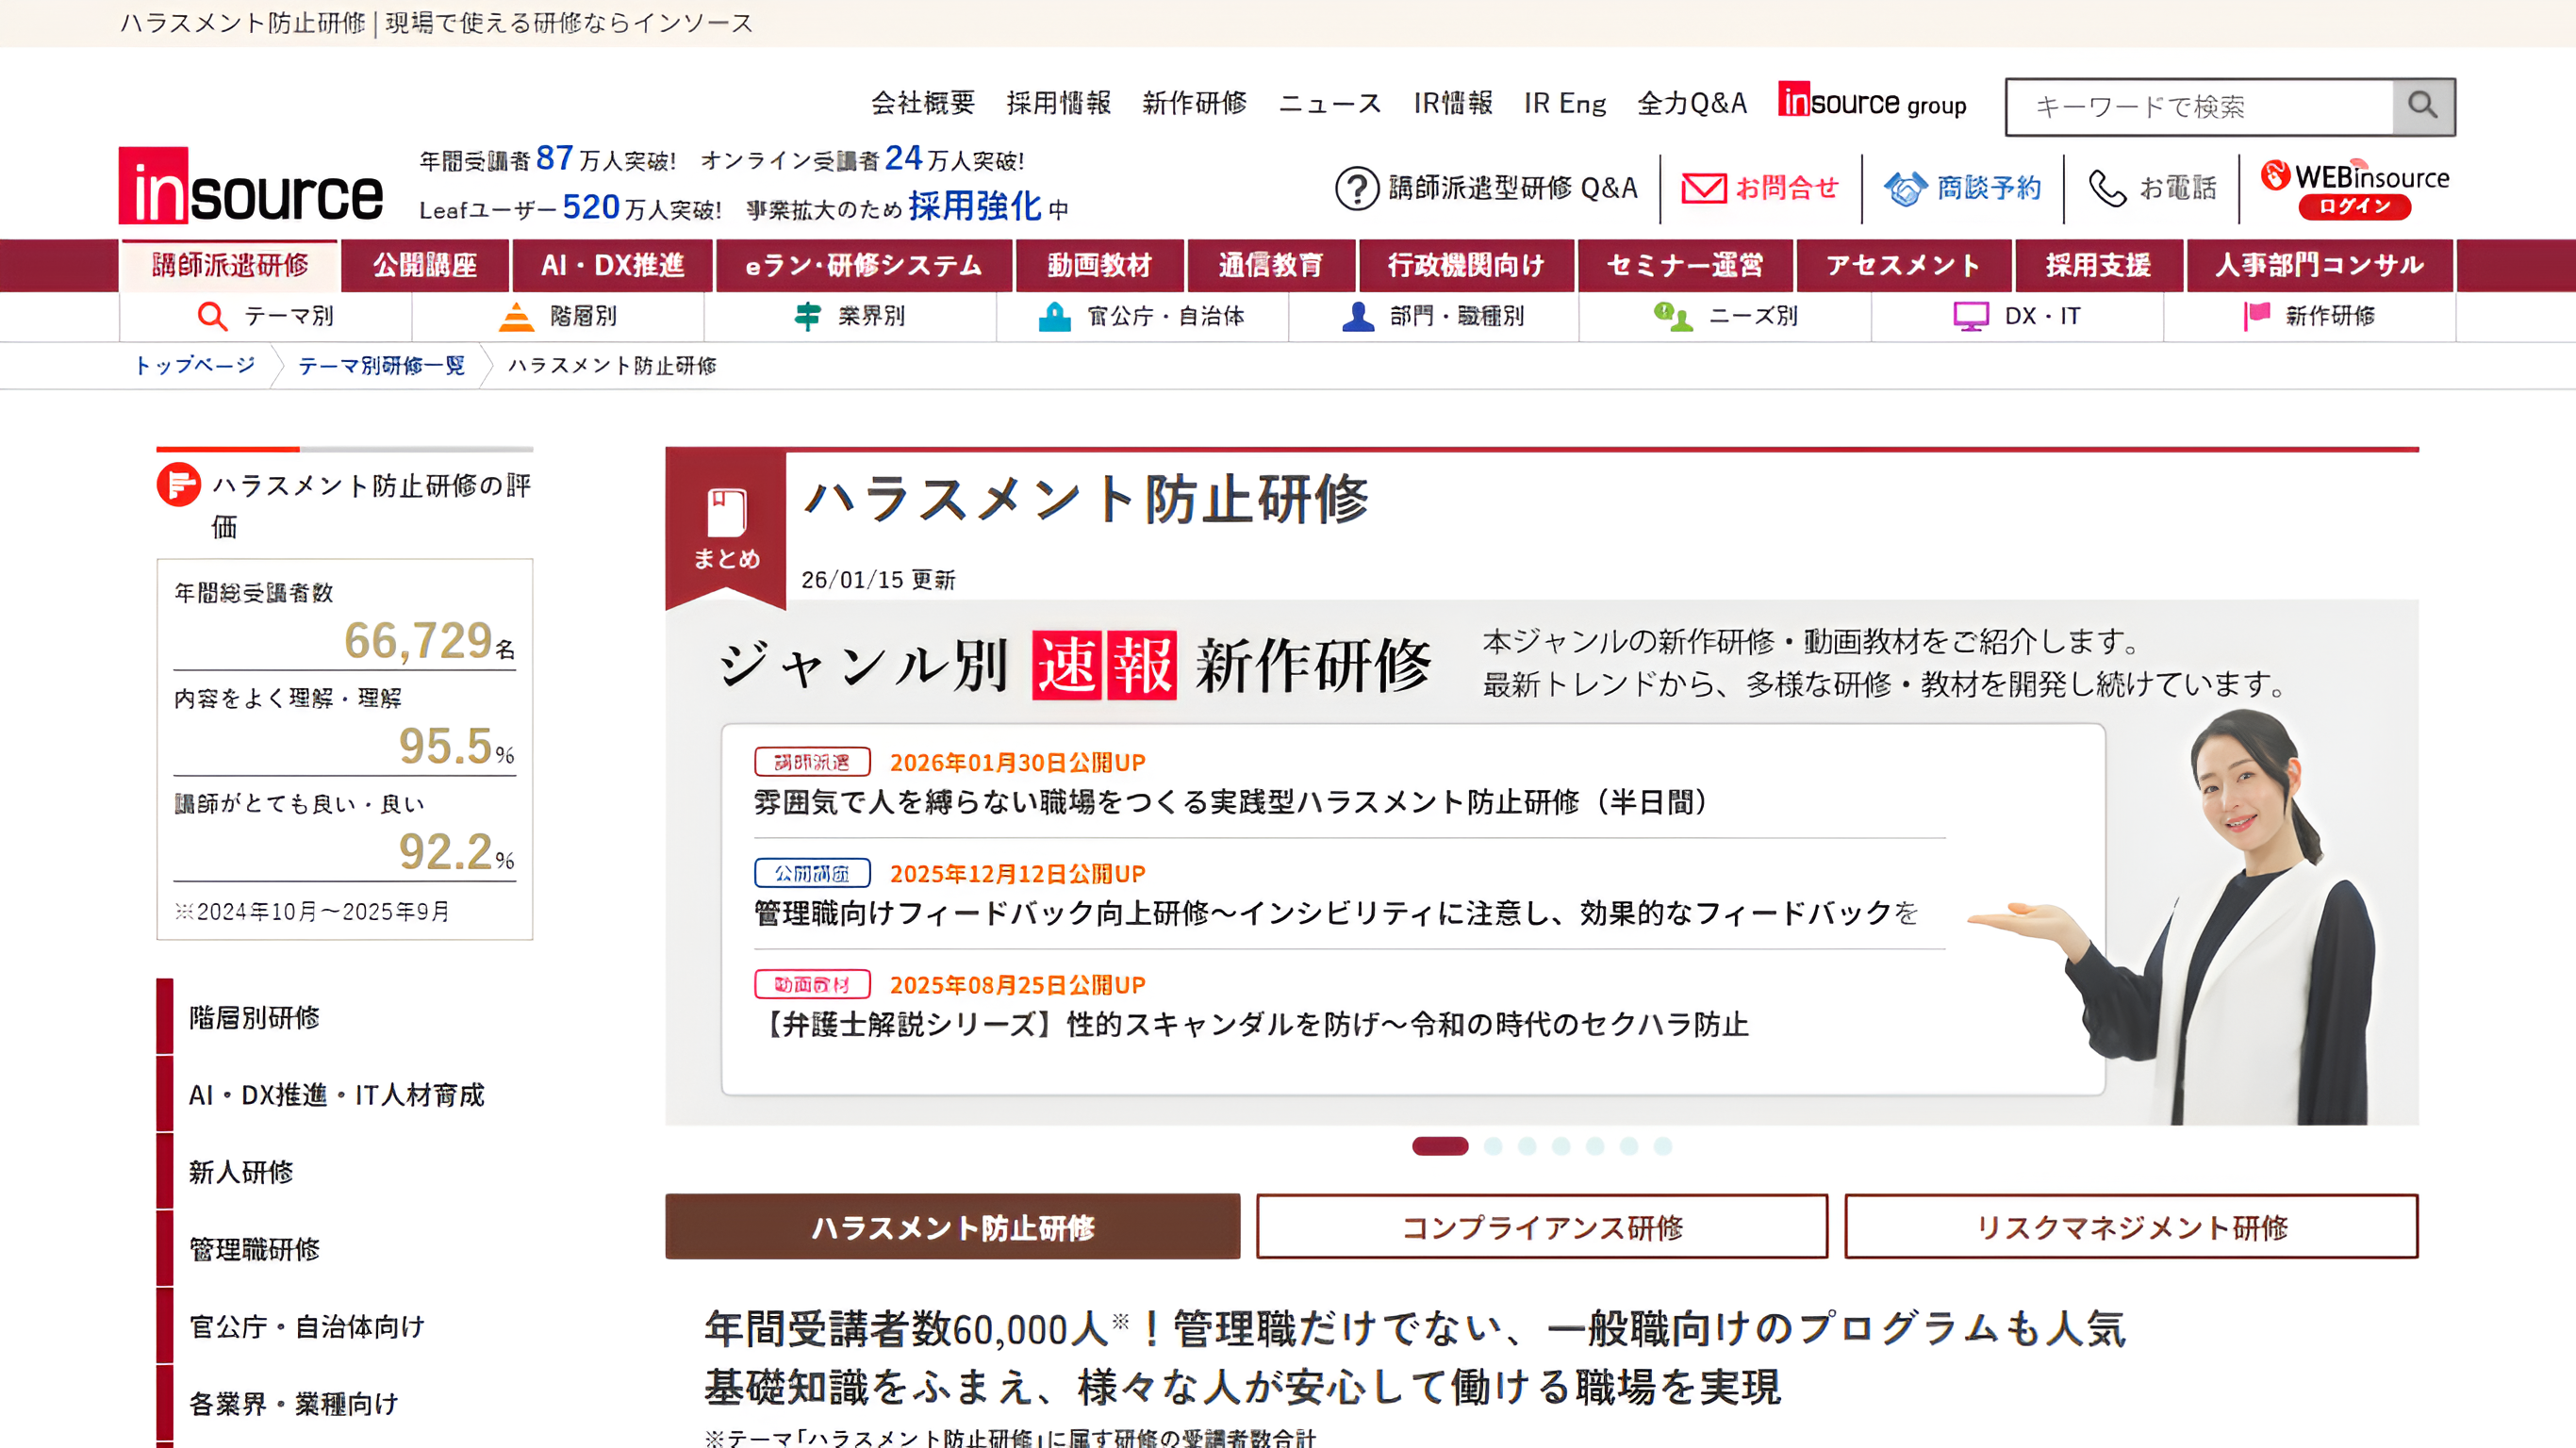Image resolution: width=2576 pixels, height=1448 pixels.
Task: Open the 管理職研修 sidebar link
Action: pos(254,1249)
